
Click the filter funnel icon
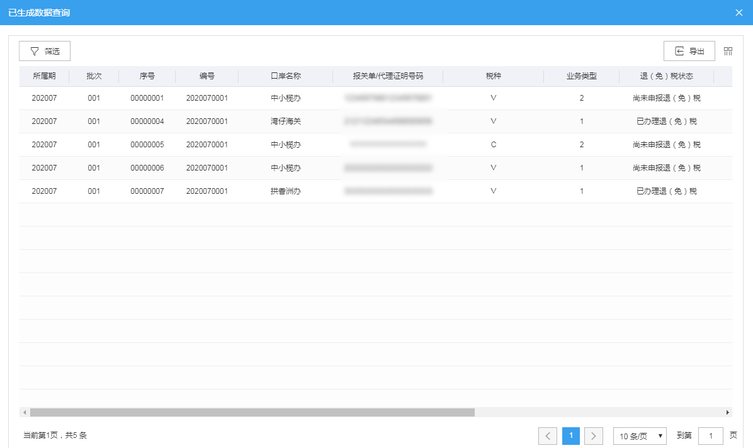tap(35, 51)
